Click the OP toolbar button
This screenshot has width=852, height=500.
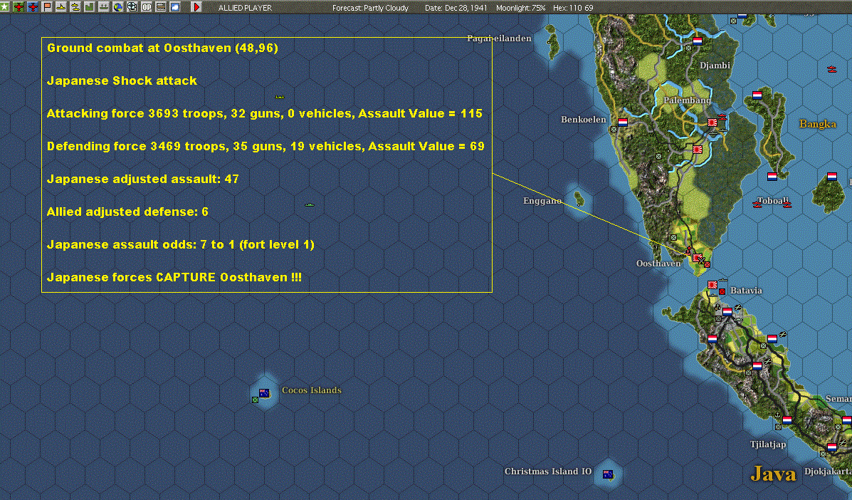[x=147, y=7]
